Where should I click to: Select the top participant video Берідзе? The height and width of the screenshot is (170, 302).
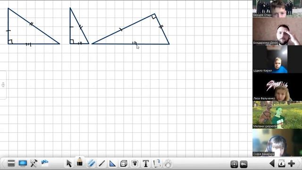(x=277, y=8)
